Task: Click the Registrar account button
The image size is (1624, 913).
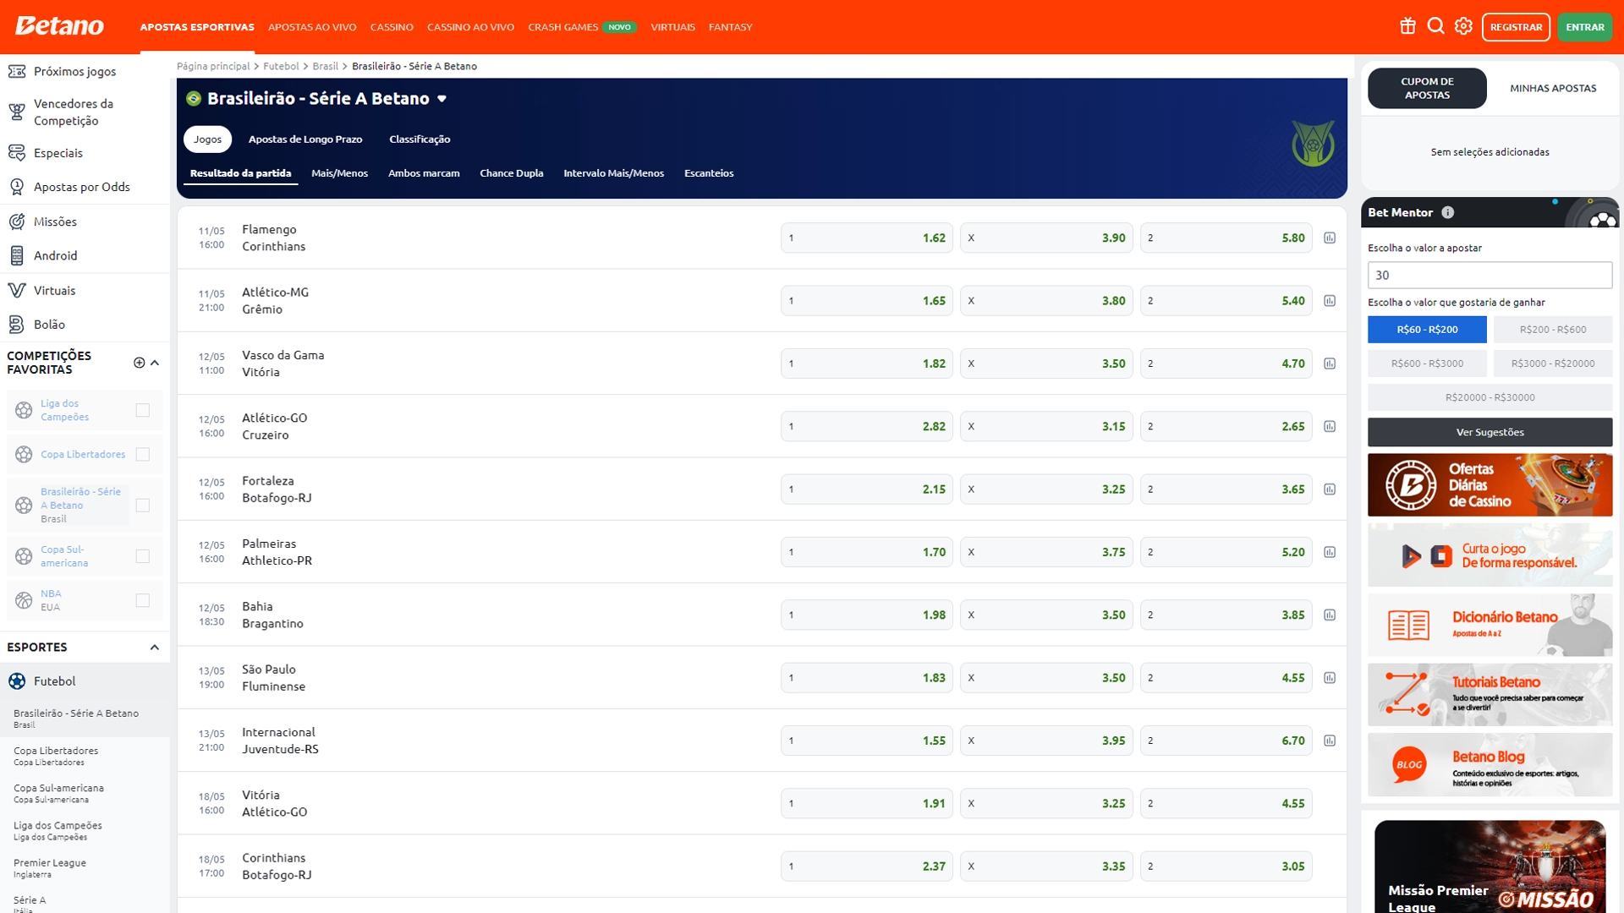Action: point(1513,27)
